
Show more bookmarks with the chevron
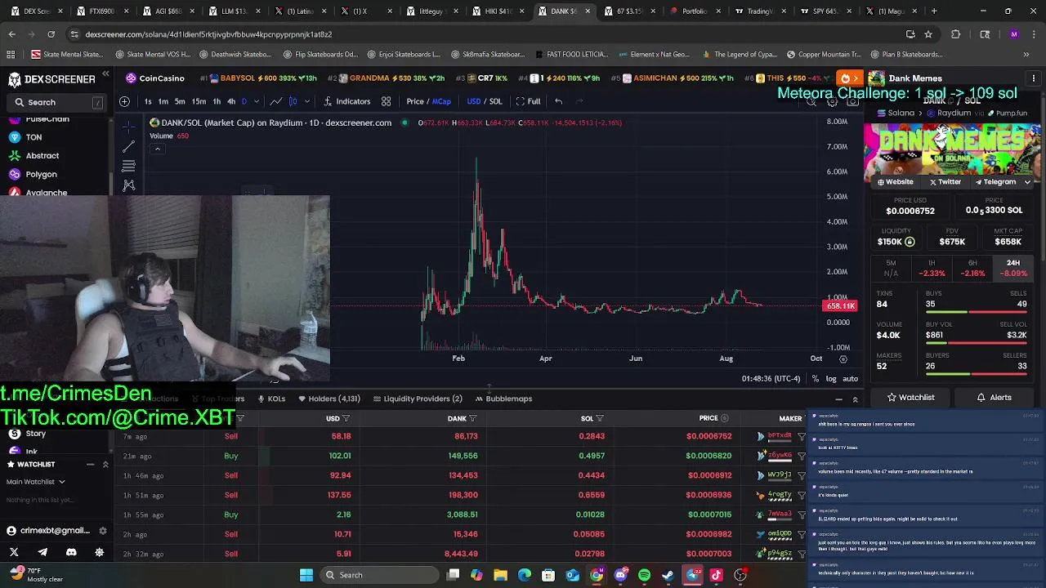[x=1026, y=55]
